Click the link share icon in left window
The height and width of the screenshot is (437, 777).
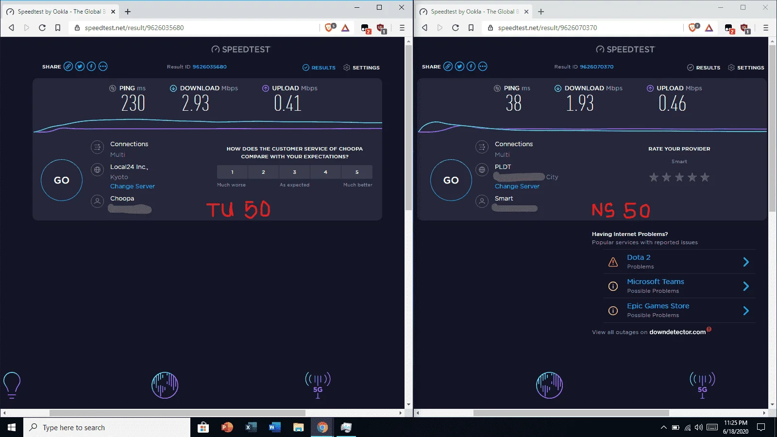pyautogui.click(x=68, y=67)
